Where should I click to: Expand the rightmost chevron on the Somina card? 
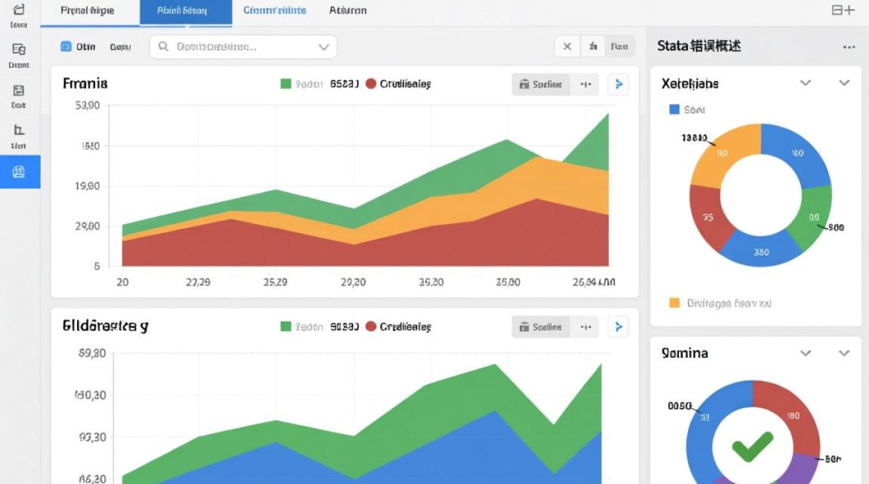(x=844, y=353)
